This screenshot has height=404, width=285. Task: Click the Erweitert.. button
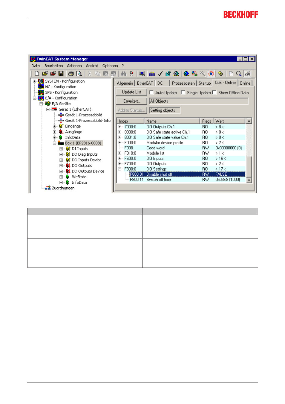(131, 101)
